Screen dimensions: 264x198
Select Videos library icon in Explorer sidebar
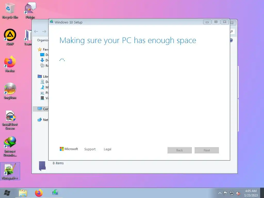click(42, 98)
